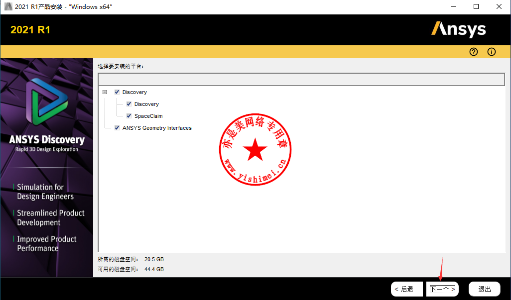Select the ANSYS Geometry Interfaces label
This screenshot has height=300, width=511.
(157, 128)
